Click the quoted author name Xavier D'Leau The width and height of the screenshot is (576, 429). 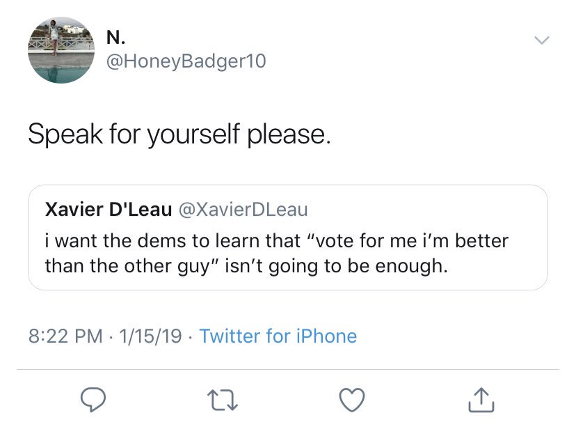108,209
